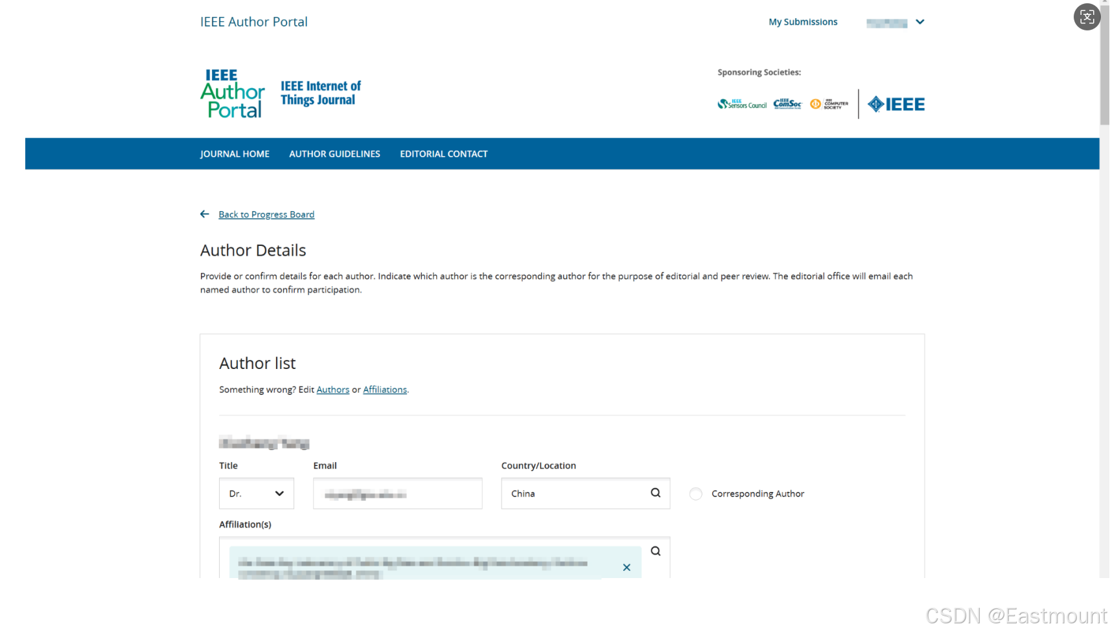This screenshot has width=1110, height=635.
Task: Click the IEEE Author Portal header text
Action: pos(254,22)
